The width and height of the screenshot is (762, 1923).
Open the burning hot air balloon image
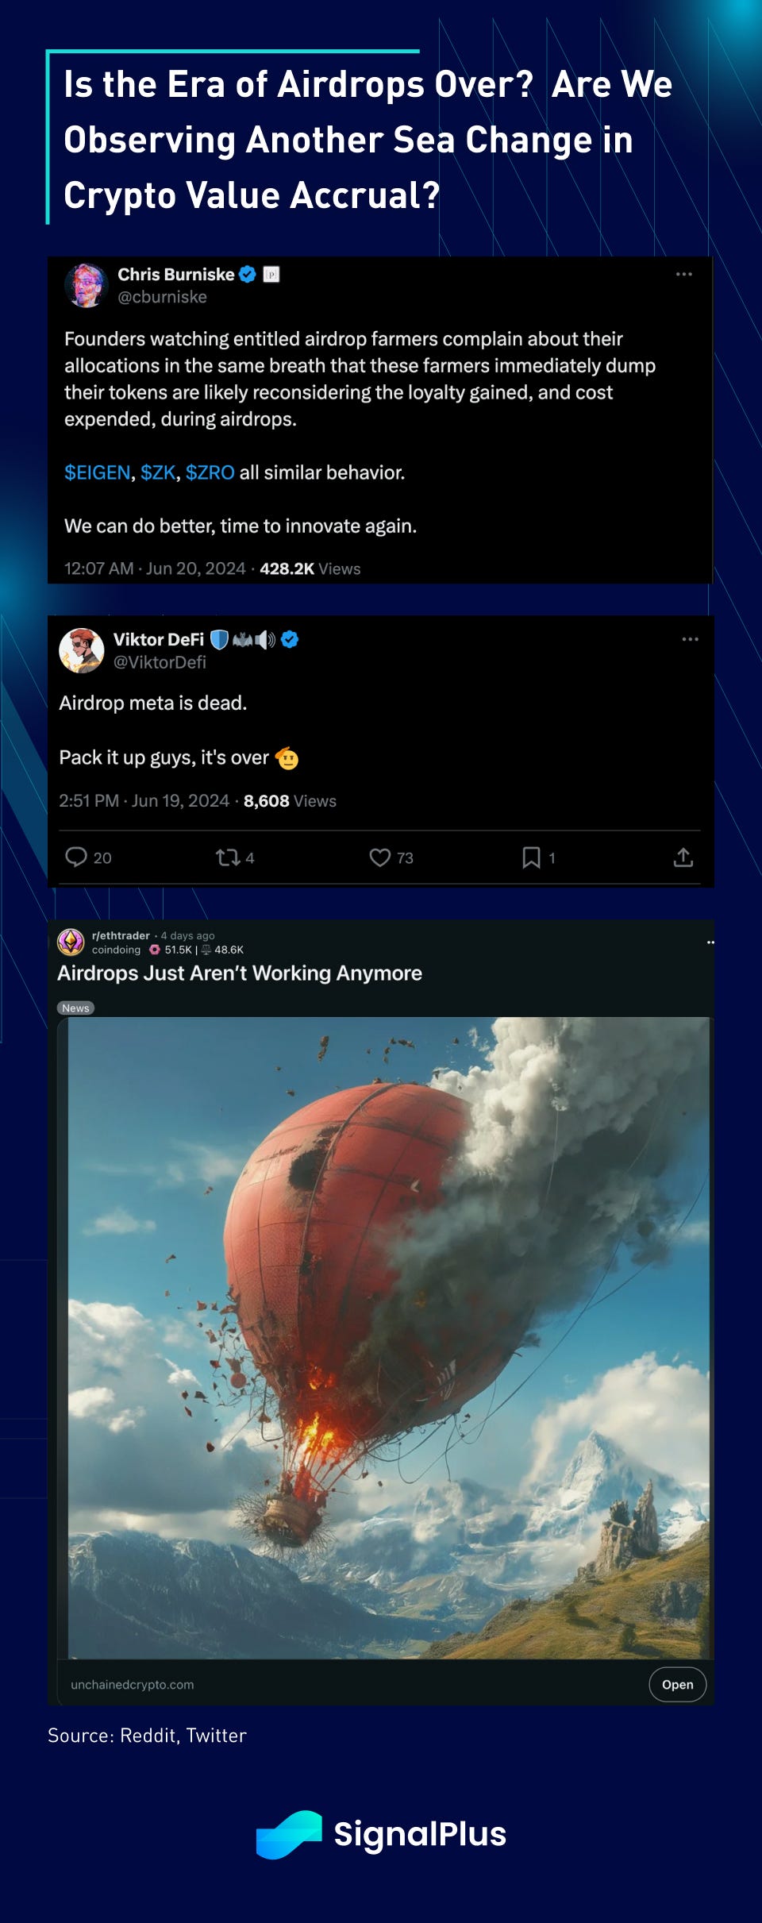[x=388, y=1338]
